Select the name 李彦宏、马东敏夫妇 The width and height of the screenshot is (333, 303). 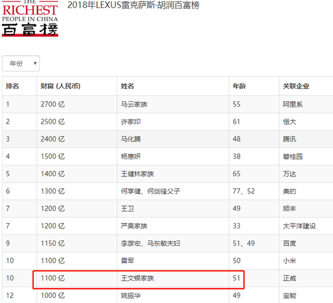click(151, 244)
